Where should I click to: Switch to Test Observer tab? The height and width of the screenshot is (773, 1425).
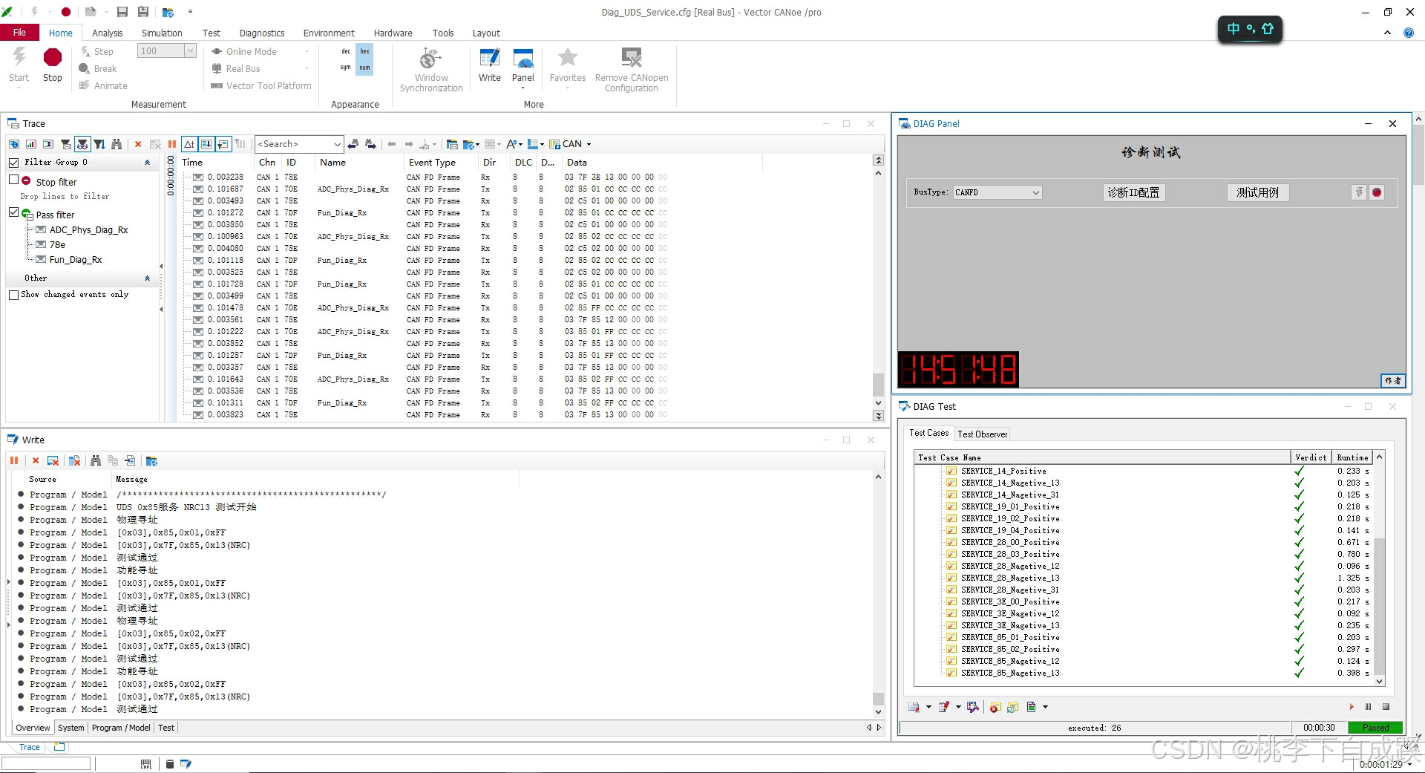982,434
